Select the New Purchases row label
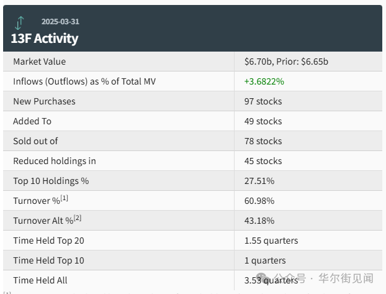The image size is (386, 294). pyautogui.click(x=44, y=101)
